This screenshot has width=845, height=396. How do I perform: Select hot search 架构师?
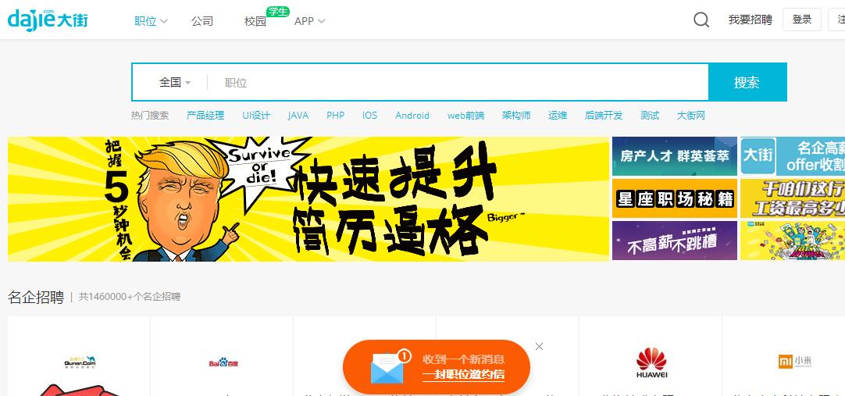516,116
